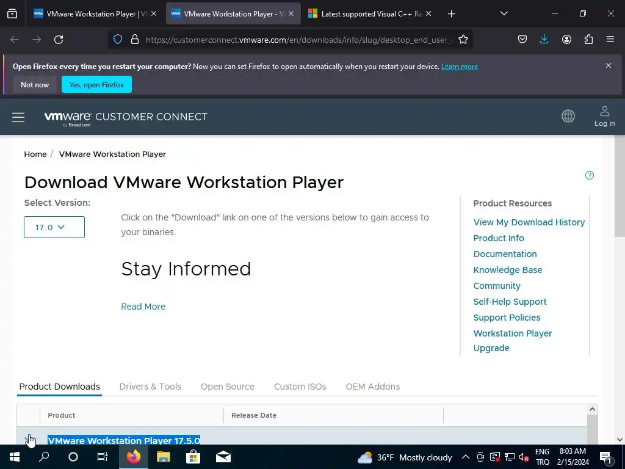List all tabs dropdown arrow
The image size is (625, 469).
click(504, 13)
